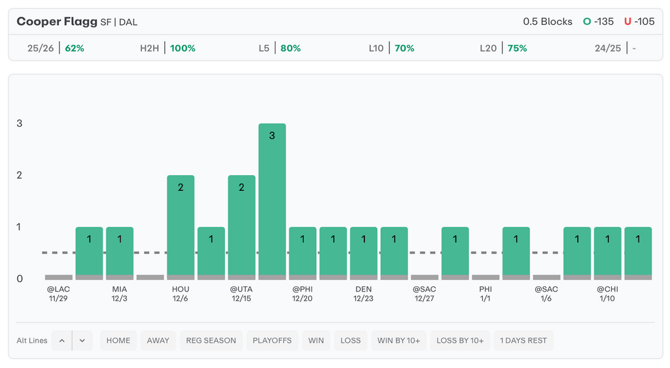The image size is (670, 368).
Task: Select the WIN BY 10+ filter
Action: point(398,341)
